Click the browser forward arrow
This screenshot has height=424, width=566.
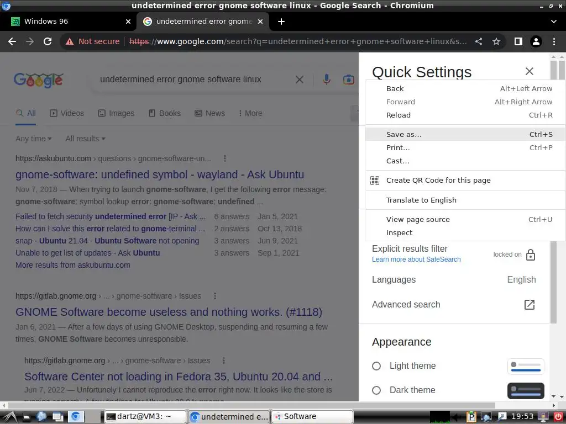click(30, 41)
